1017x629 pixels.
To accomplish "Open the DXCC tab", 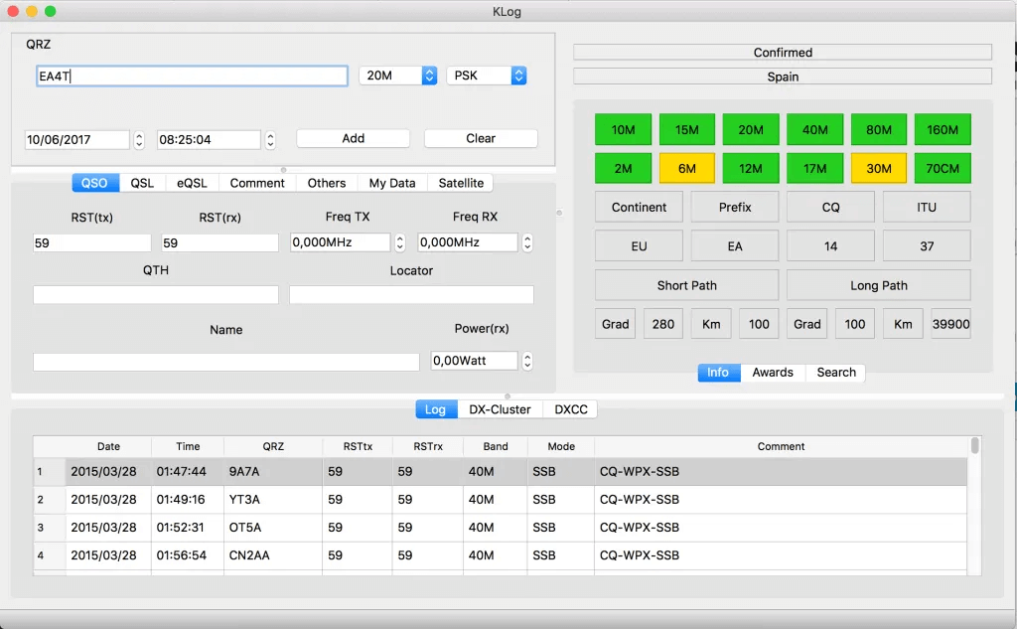I will coord(571,409).
